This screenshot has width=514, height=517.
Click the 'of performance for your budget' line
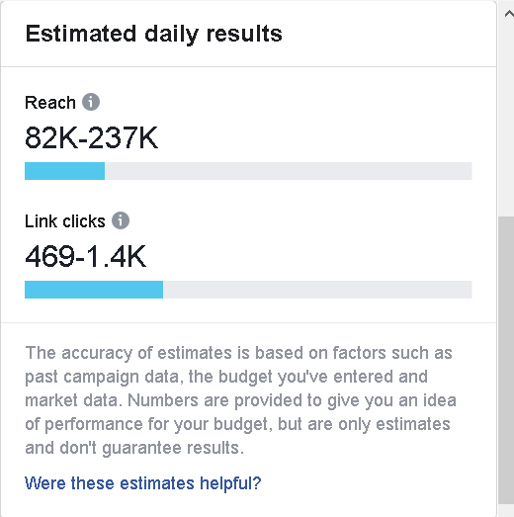[x=237, y=424]
